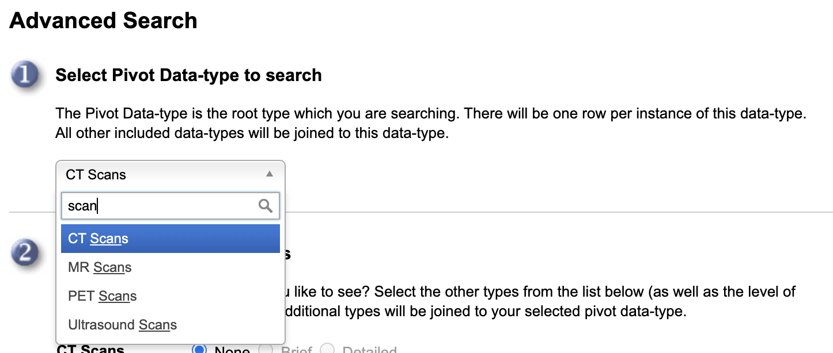Collapse the pivot data-type dropdown arrow
Screen dimensions: 833x353
(269, 174)
